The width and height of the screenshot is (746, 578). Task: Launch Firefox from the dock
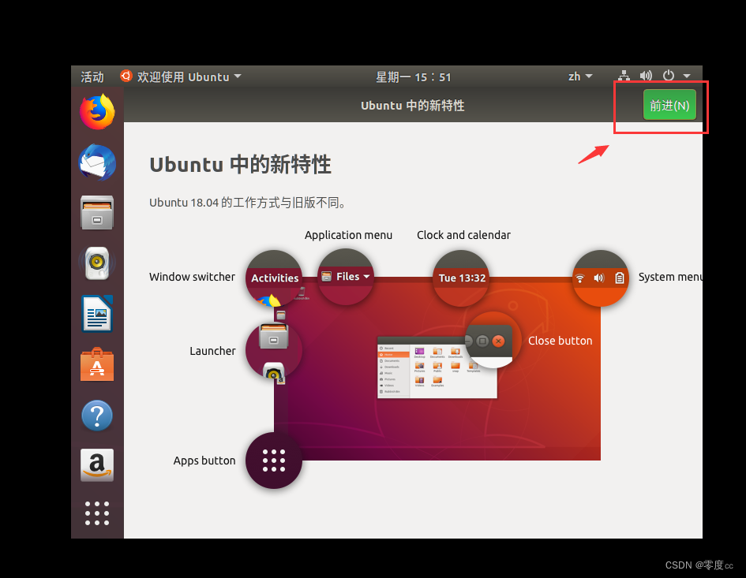coord(96,112)
